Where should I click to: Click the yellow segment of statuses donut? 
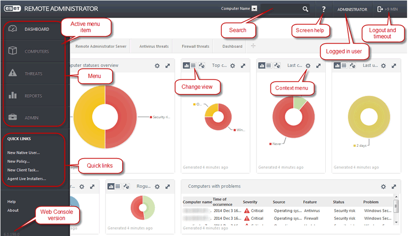83,117
